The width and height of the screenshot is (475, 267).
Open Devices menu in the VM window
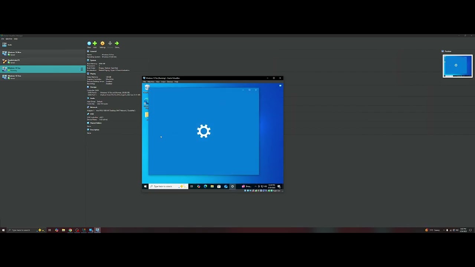(x=170, y=82)
